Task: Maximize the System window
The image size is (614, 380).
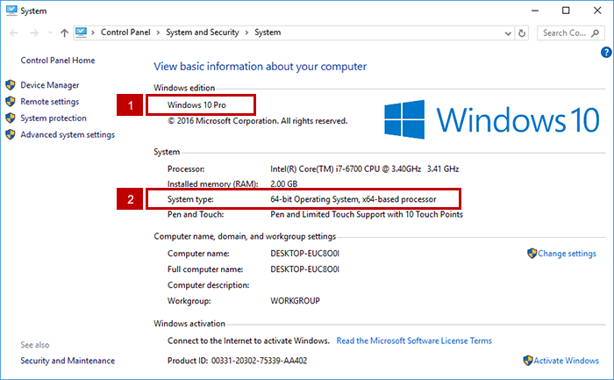Action: click(566, 11)
